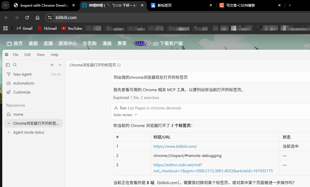The image size is (310, 187).
Task: Open Customize in the sidebar
Action: click(34, 92)
